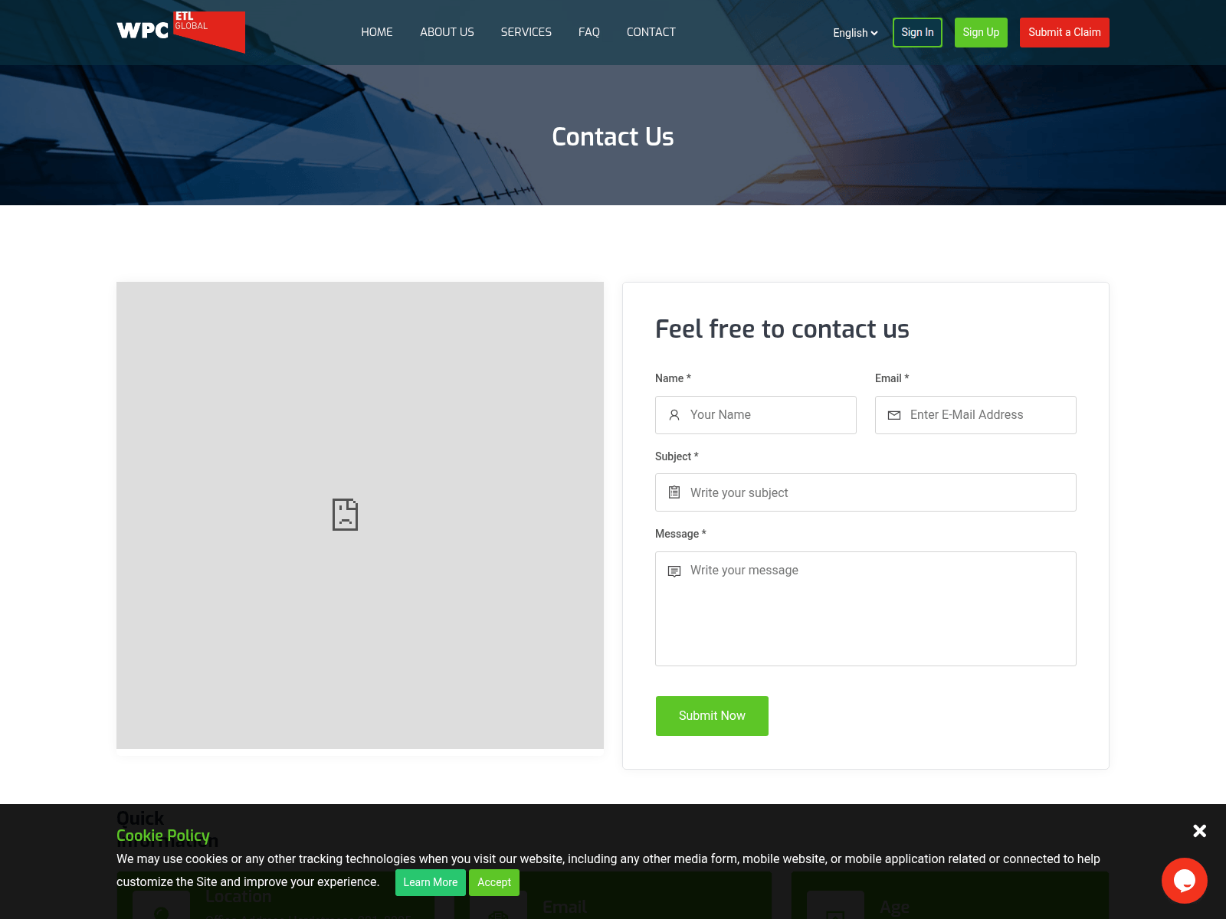Click the WPC ETL Global logo
Screen dimensions: 1226x919
[181, 32]
